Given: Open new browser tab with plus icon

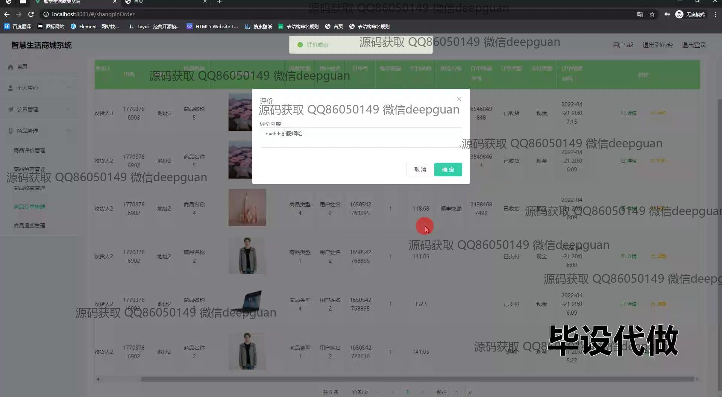Looking at the screenshot, I should coord(219,2).
